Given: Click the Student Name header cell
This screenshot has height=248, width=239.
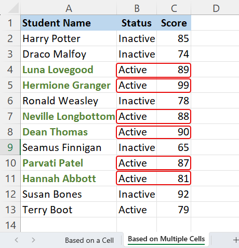Looking at the screenshot, I should (x=69, y=23).
